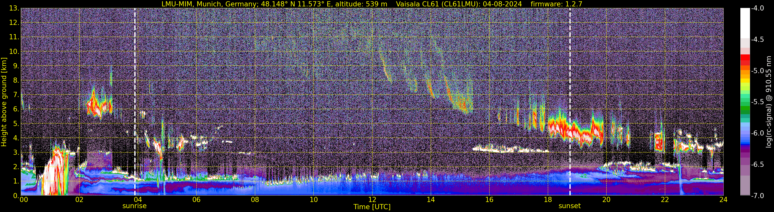Viewport: 774px width, 212px height.
Task: Click the 'sunrise' label below the time axis
Action: [x=134, y=206]
